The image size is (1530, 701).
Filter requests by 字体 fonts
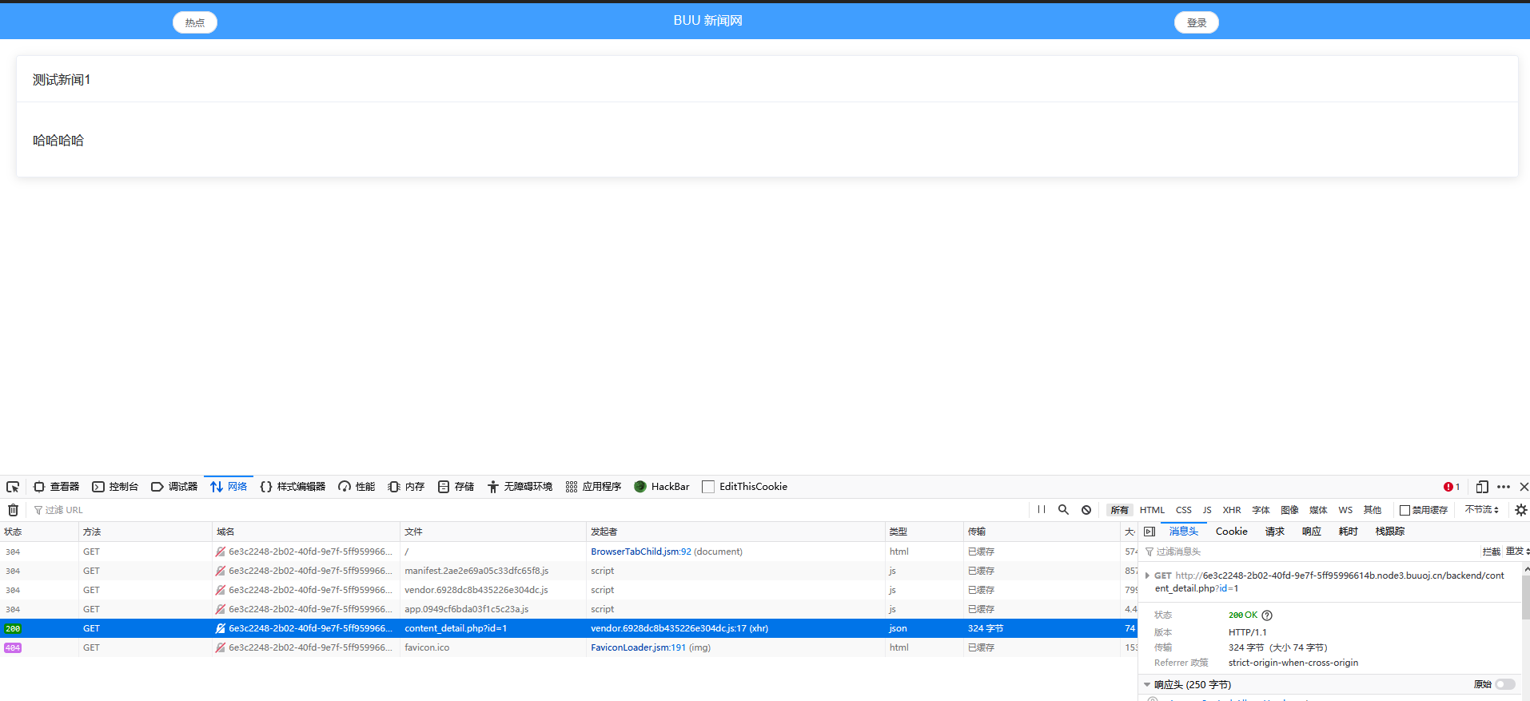click(1261, 510)
